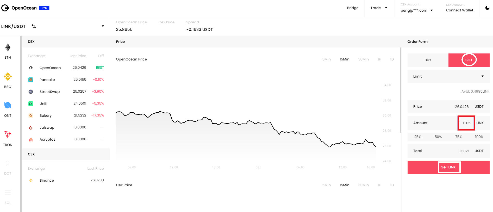Open the Limit order type dropdown

pos(448,76)
